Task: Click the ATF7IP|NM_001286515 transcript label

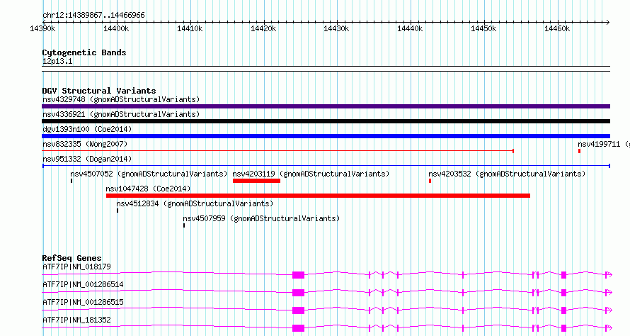Action: (x=83, y=302)
